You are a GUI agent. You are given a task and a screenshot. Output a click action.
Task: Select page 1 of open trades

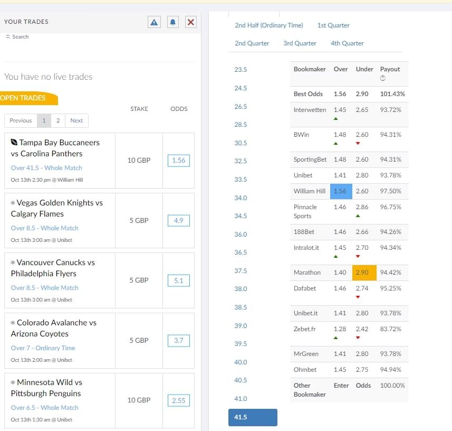[x=44, y=120]
